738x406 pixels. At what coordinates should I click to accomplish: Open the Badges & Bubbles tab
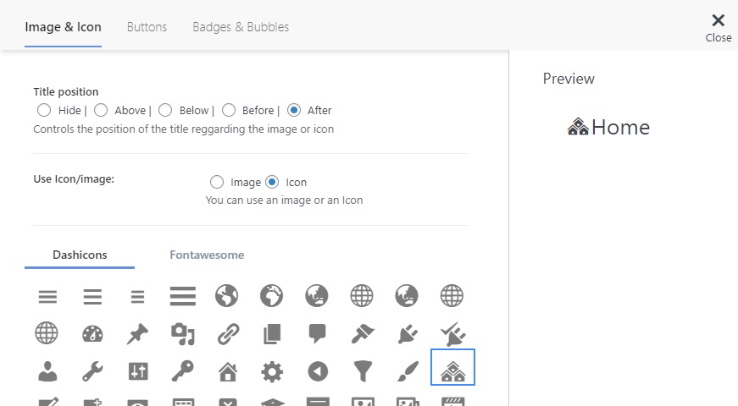click(x=241, y=27)
